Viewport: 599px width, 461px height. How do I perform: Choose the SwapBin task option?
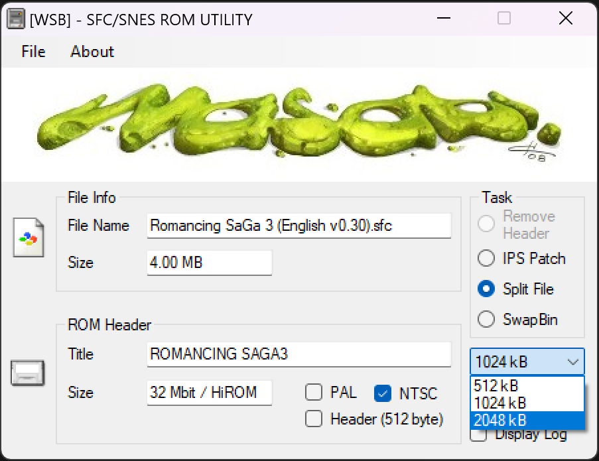486,320
